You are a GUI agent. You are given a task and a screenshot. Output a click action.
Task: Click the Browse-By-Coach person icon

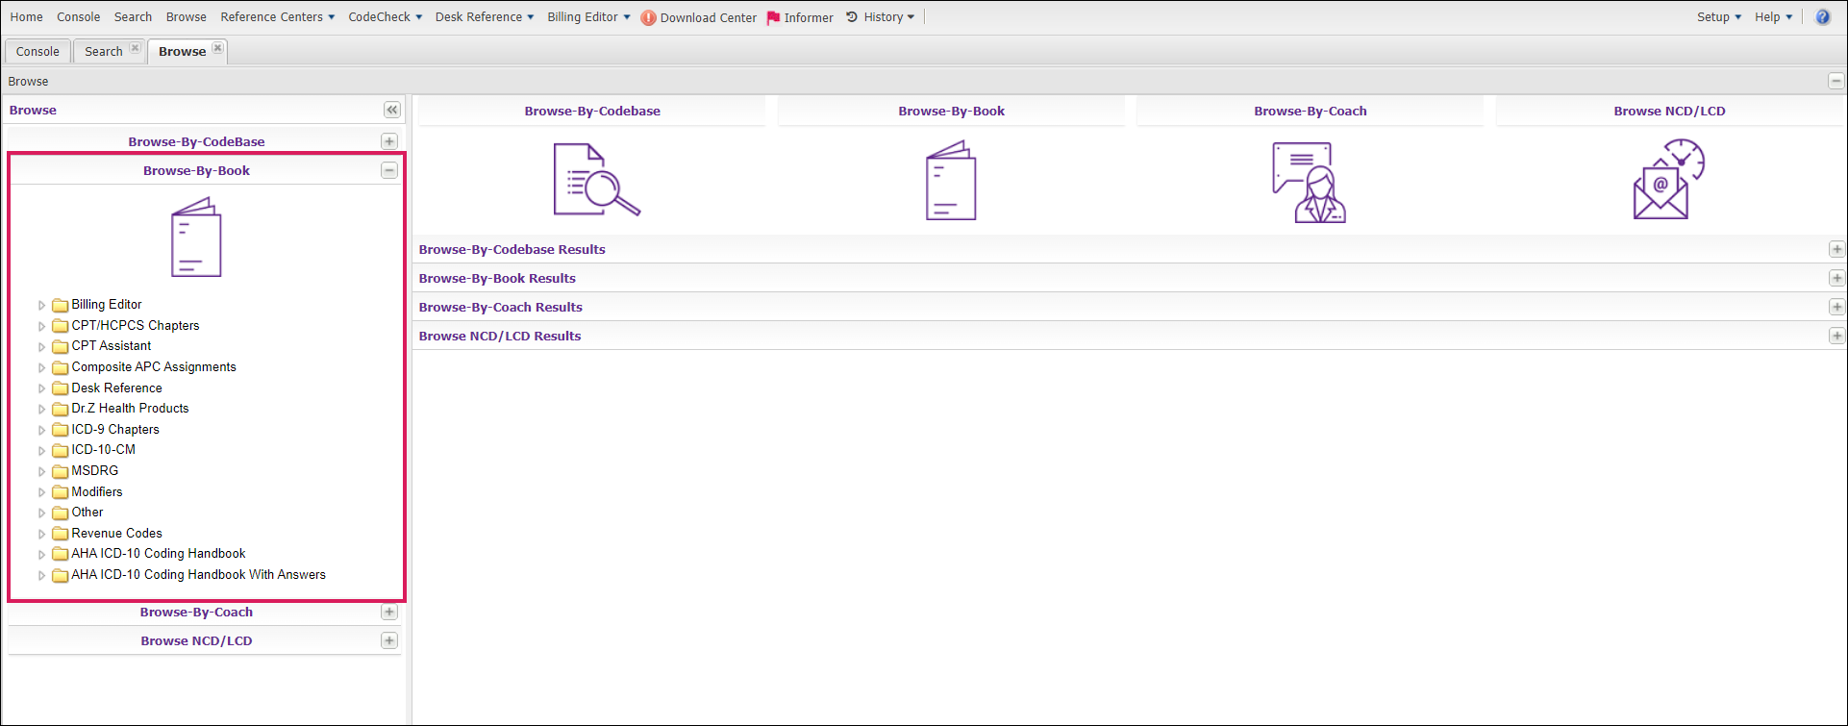[x=1309, y=182]
